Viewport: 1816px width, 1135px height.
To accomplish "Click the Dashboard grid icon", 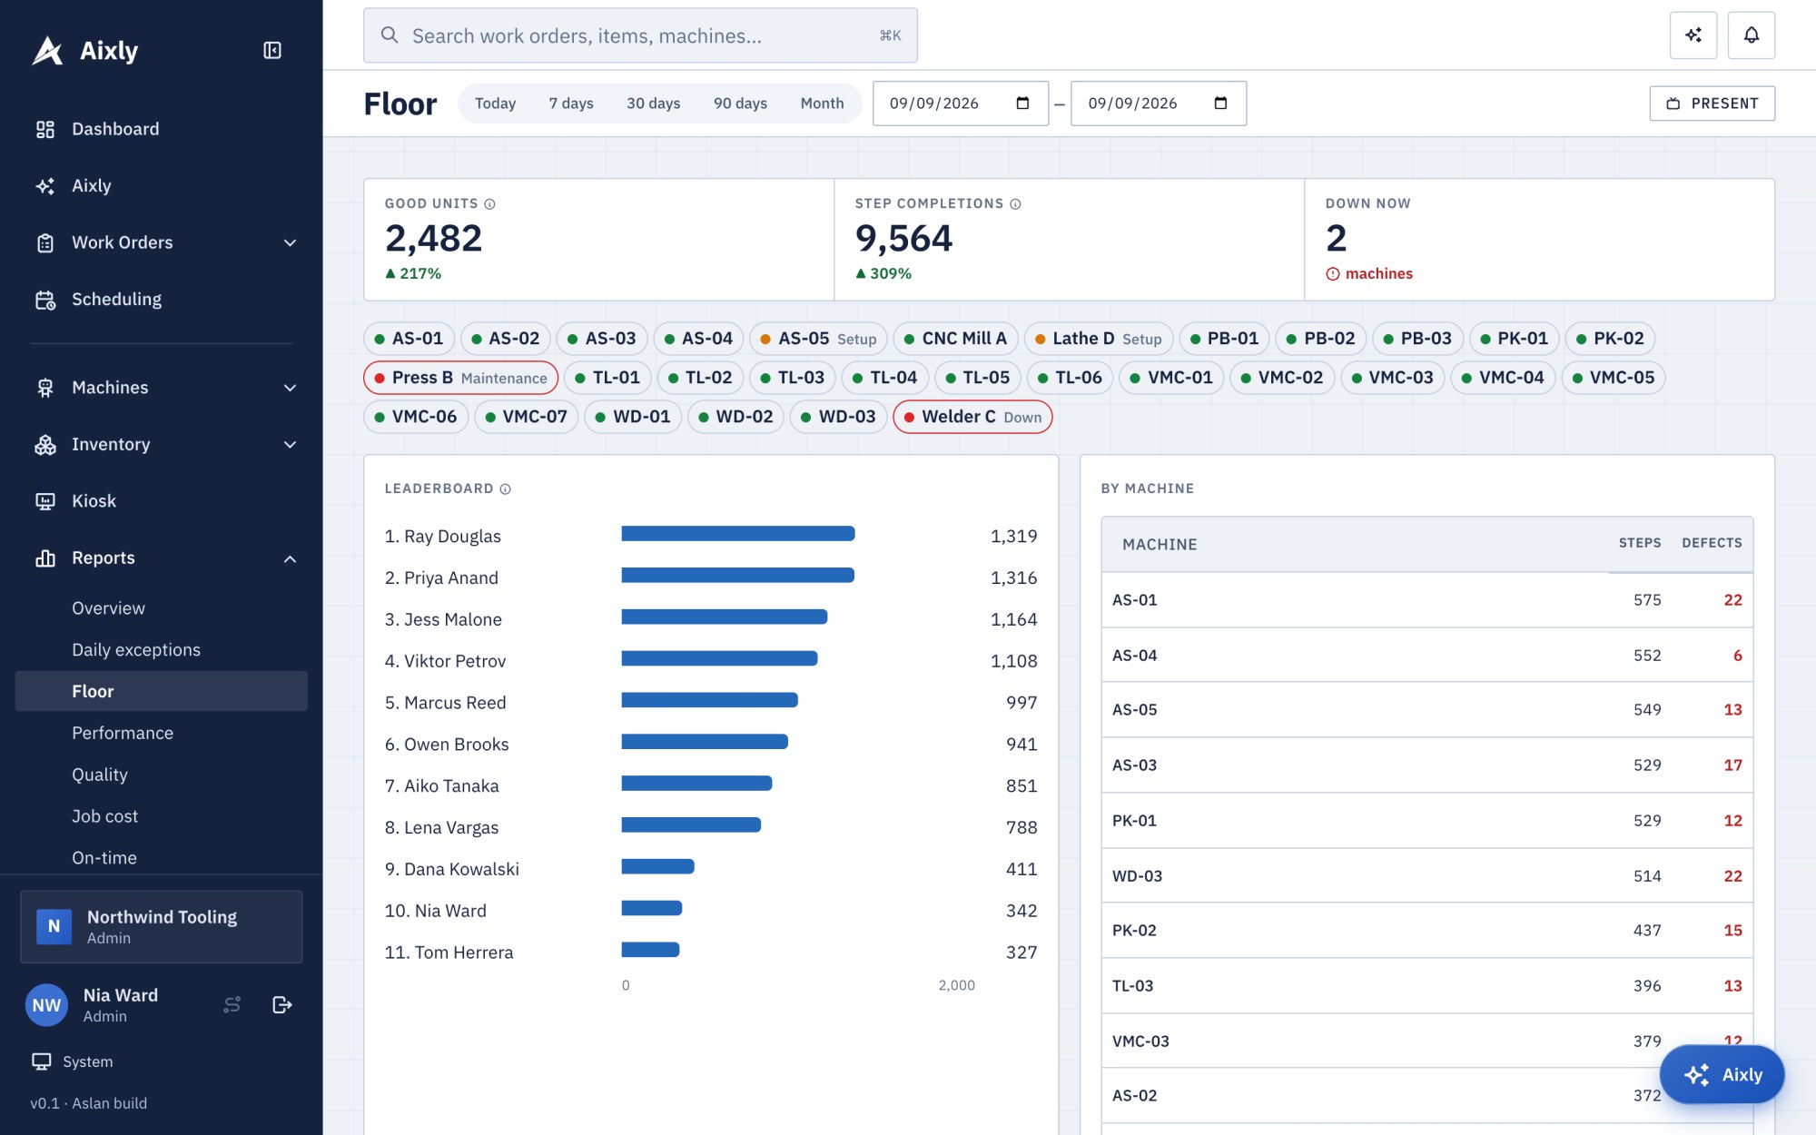I will tap(45, 129).
